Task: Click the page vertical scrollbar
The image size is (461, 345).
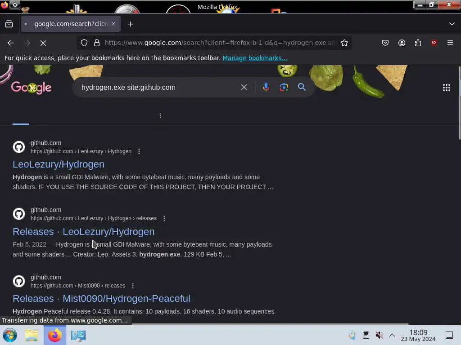Action: [459, 103]
